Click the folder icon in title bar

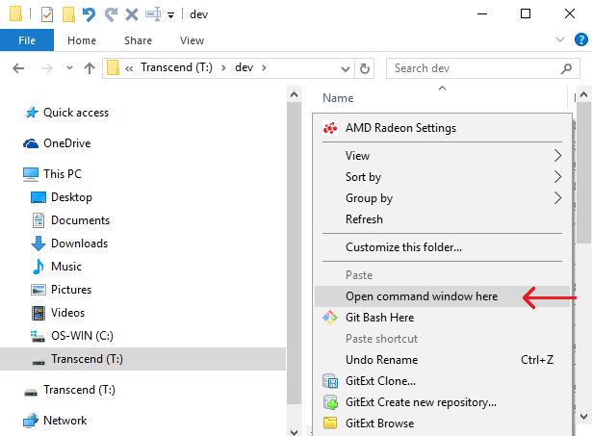coord(15,13)
